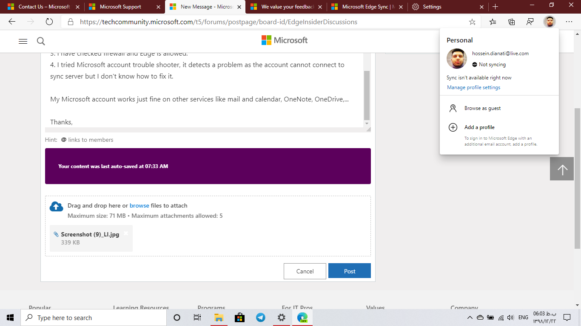Click inside the message body text area
The width and height of the screenshot is (581, 326).
[x=204, y=90]
